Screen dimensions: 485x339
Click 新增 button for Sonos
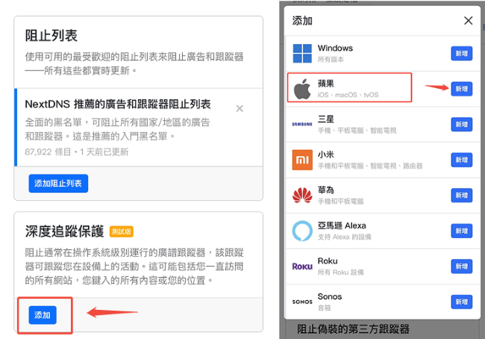click(x=461, y=302)
